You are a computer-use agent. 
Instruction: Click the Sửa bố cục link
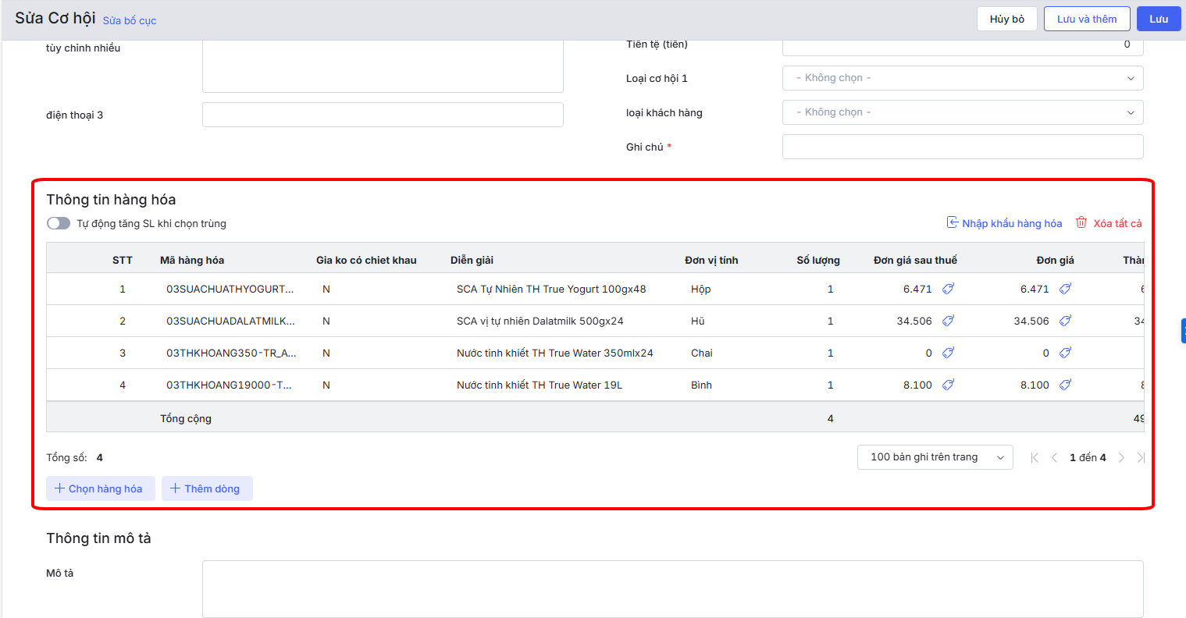[x=130, y=20]
